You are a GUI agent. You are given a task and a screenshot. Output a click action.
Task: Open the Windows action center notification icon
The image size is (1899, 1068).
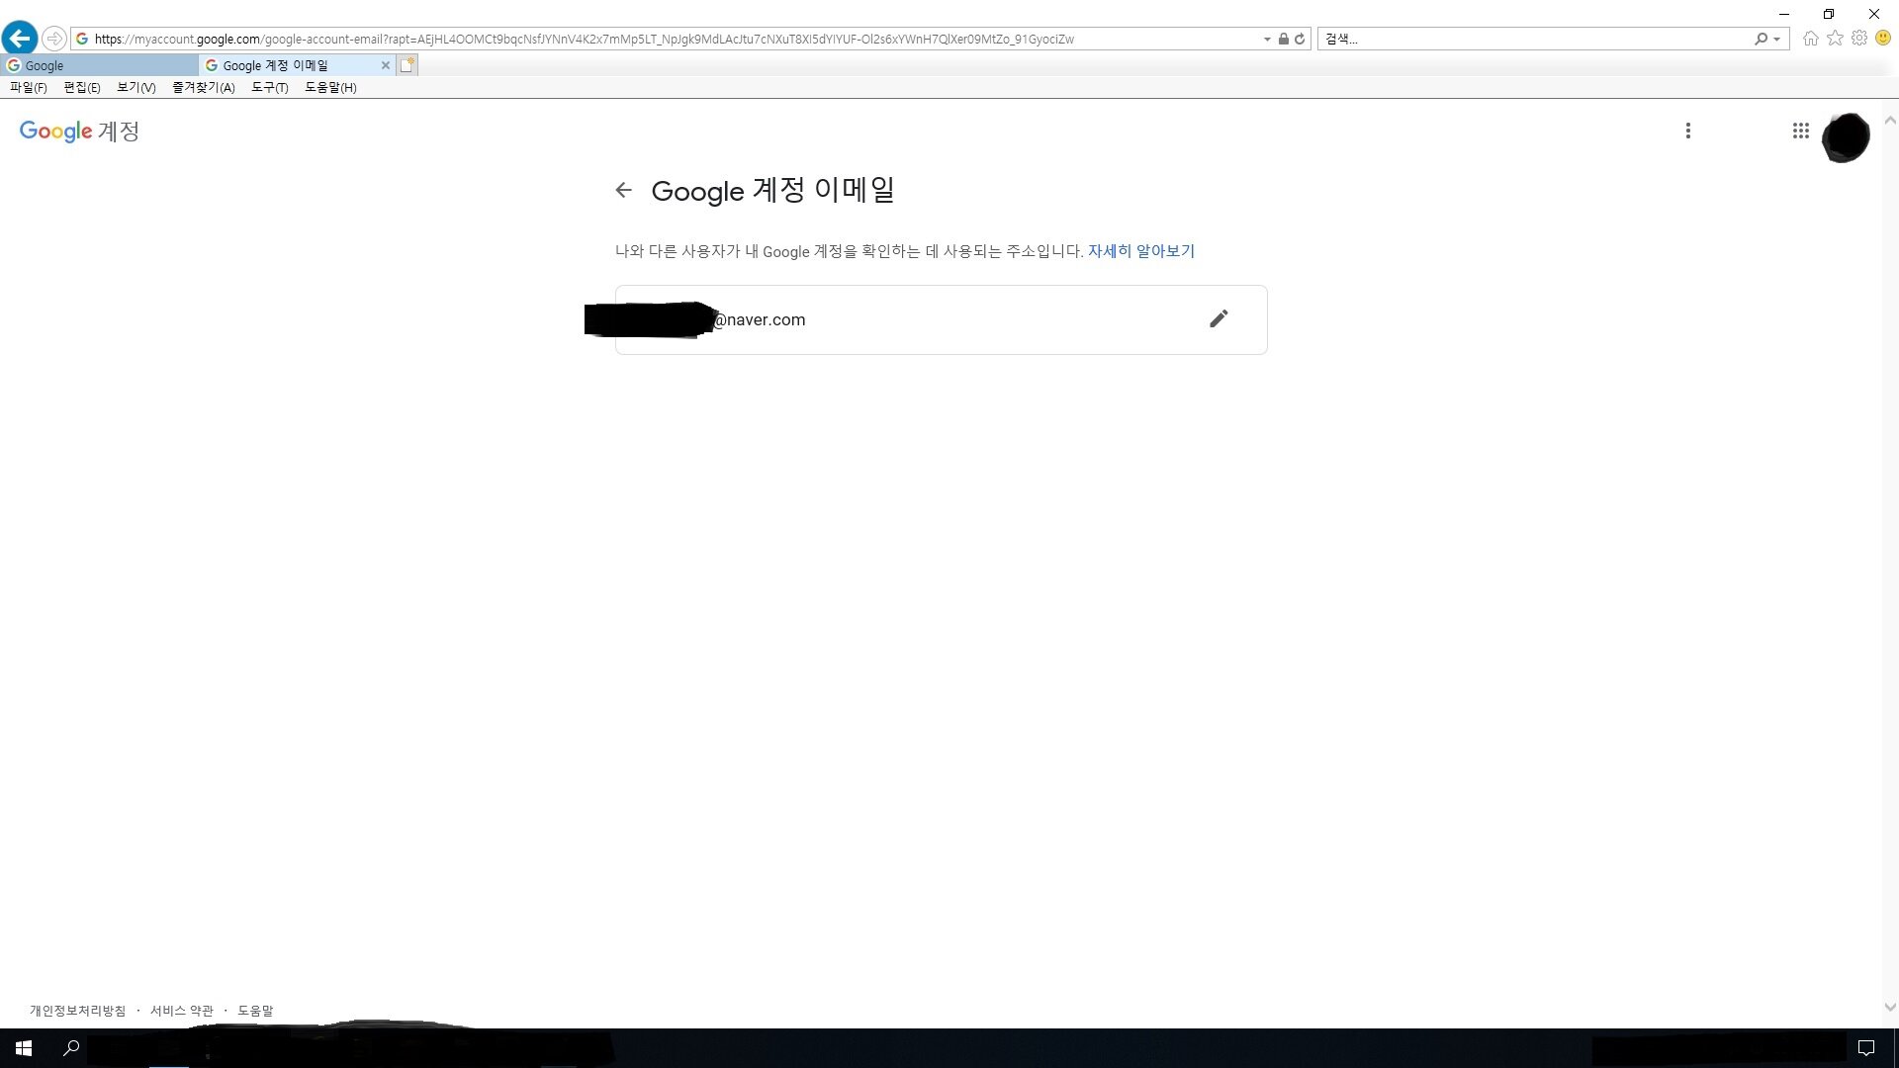coord(1866,1048)
